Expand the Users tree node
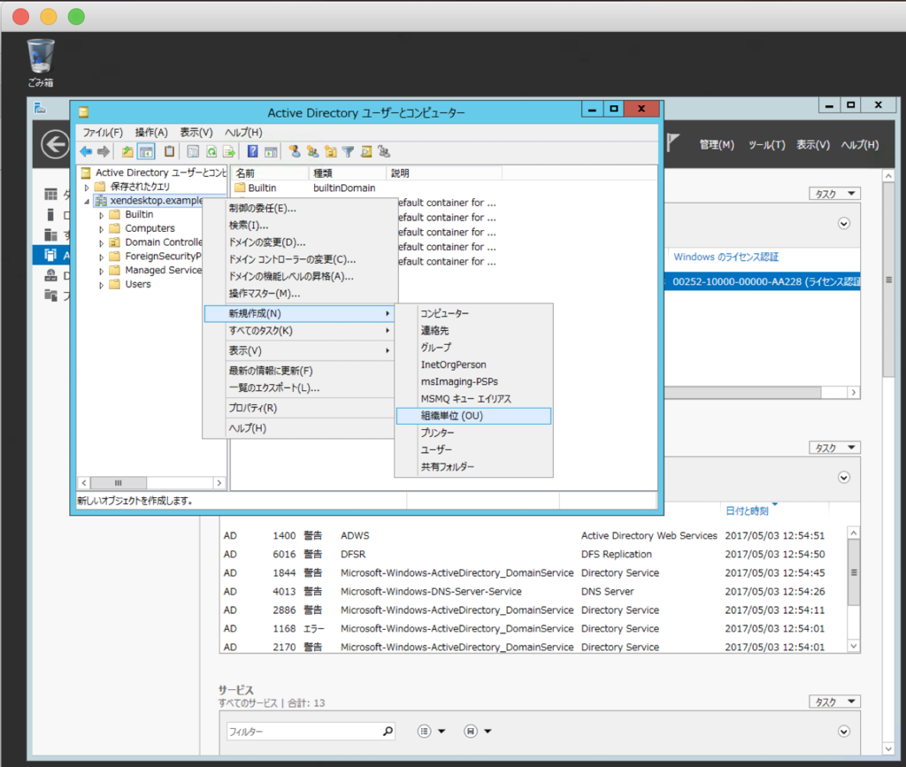The height and width of the screenshot is (767, 906). click(102, 285)
